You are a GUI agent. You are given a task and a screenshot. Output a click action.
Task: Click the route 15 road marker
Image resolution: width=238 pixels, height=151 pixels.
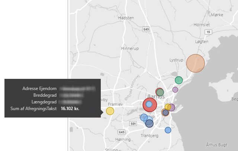click(208, 32)
